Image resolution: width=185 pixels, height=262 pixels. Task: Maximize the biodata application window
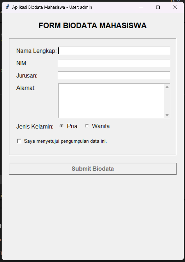158,7
